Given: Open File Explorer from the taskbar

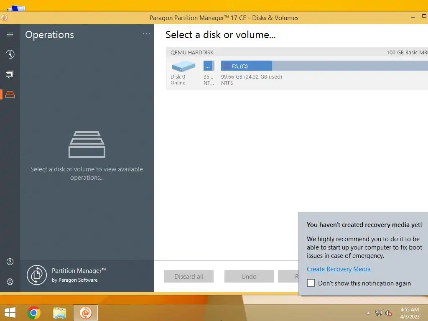Looking at the screenshot, I should [59, 313].
